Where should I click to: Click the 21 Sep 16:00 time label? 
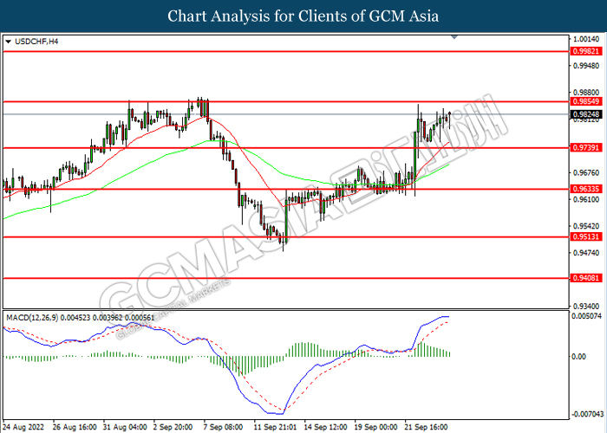[427, 427]
